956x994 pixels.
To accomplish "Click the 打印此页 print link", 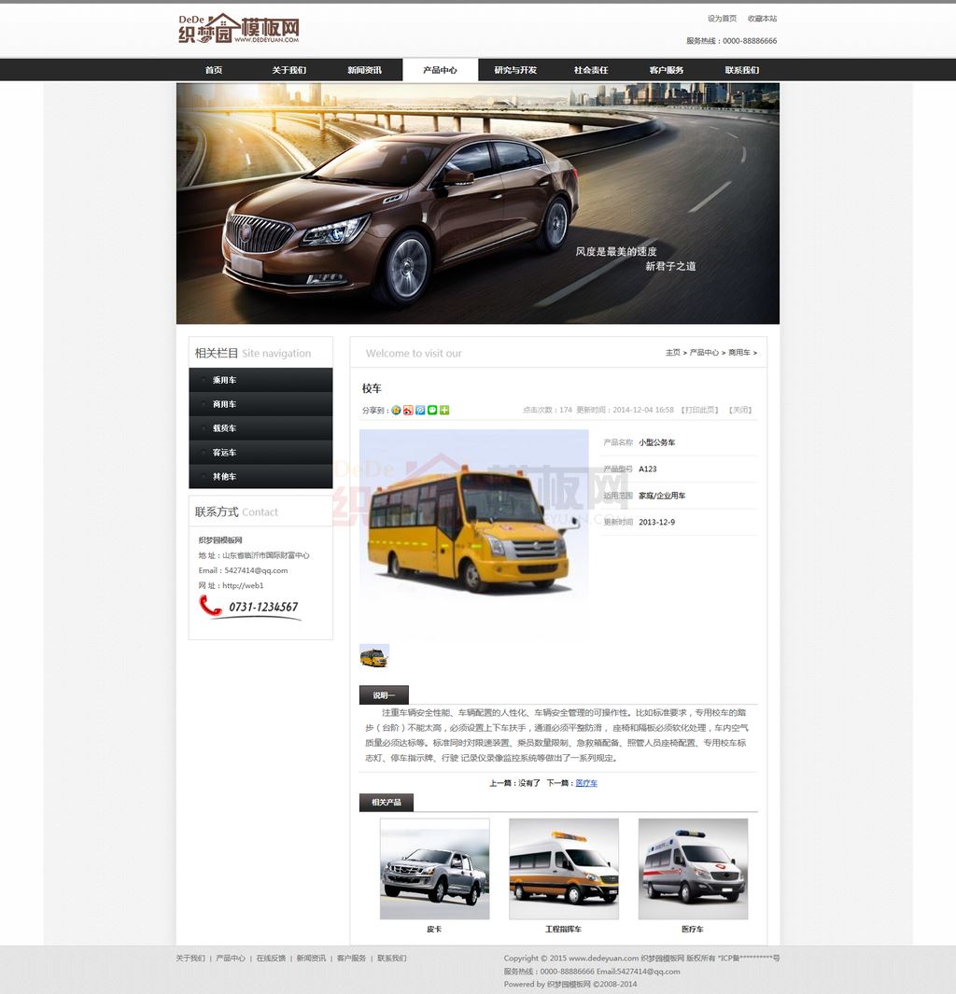I will click(699, 410).
